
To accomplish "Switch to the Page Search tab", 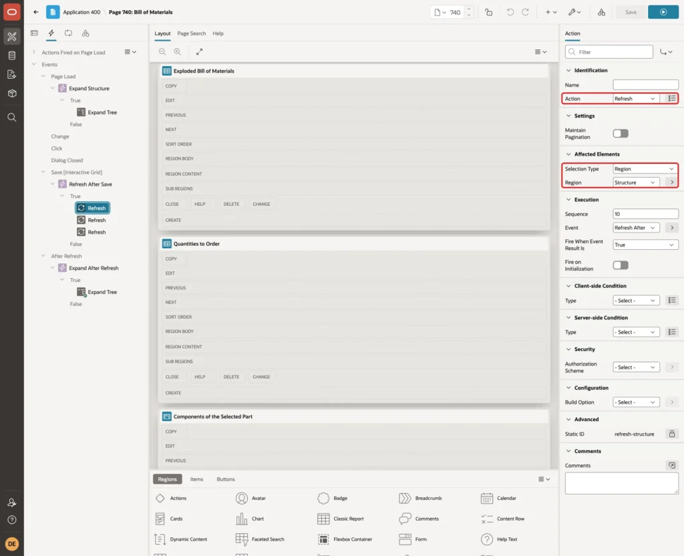I will [191, 33].
